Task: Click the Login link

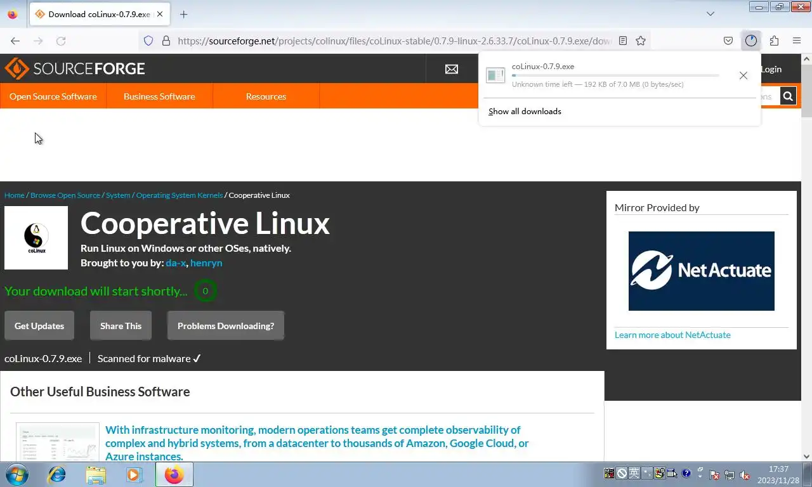Action: coord(771,69)
